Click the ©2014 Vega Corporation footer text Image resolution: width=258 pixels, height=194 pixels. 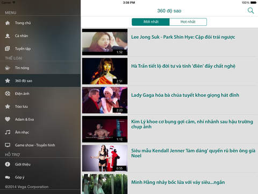[x=27, y=187]
